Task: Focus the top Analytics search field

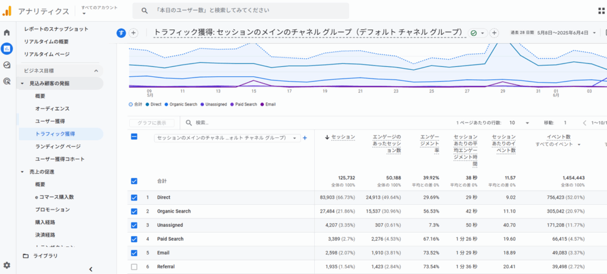Action: point(241,11)
